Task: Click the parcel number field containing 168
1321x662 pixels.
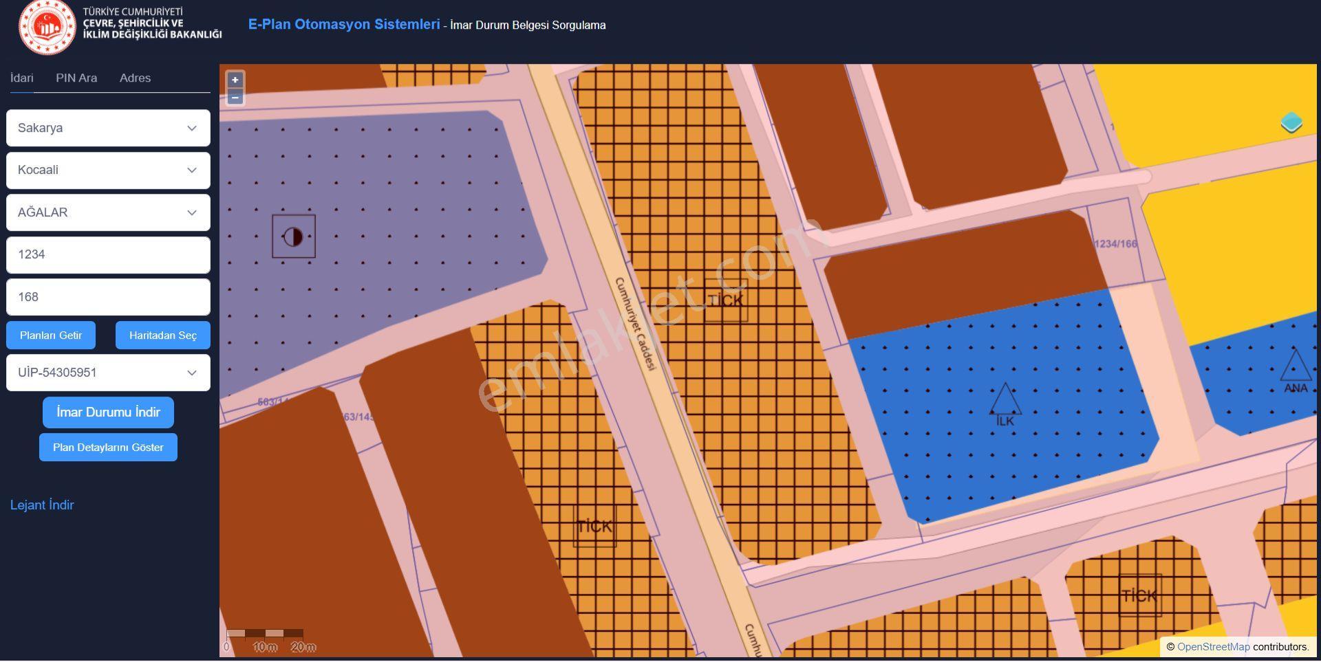Action: 108,297
